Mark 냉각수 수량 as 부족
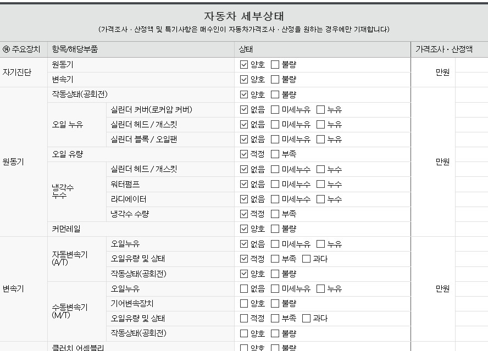488x351 pixels. [275, 214]
